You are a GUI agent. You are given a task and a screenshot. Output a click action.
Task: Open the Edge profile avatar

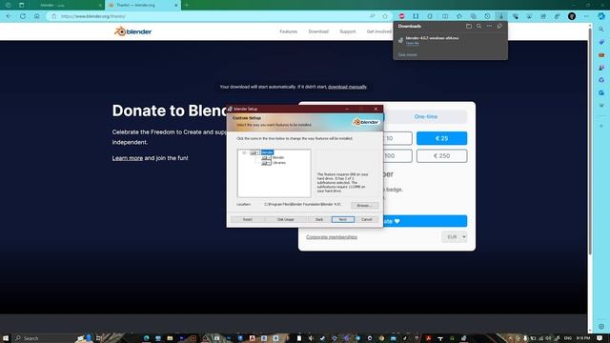pyautogui.click(x=572, y=16)
